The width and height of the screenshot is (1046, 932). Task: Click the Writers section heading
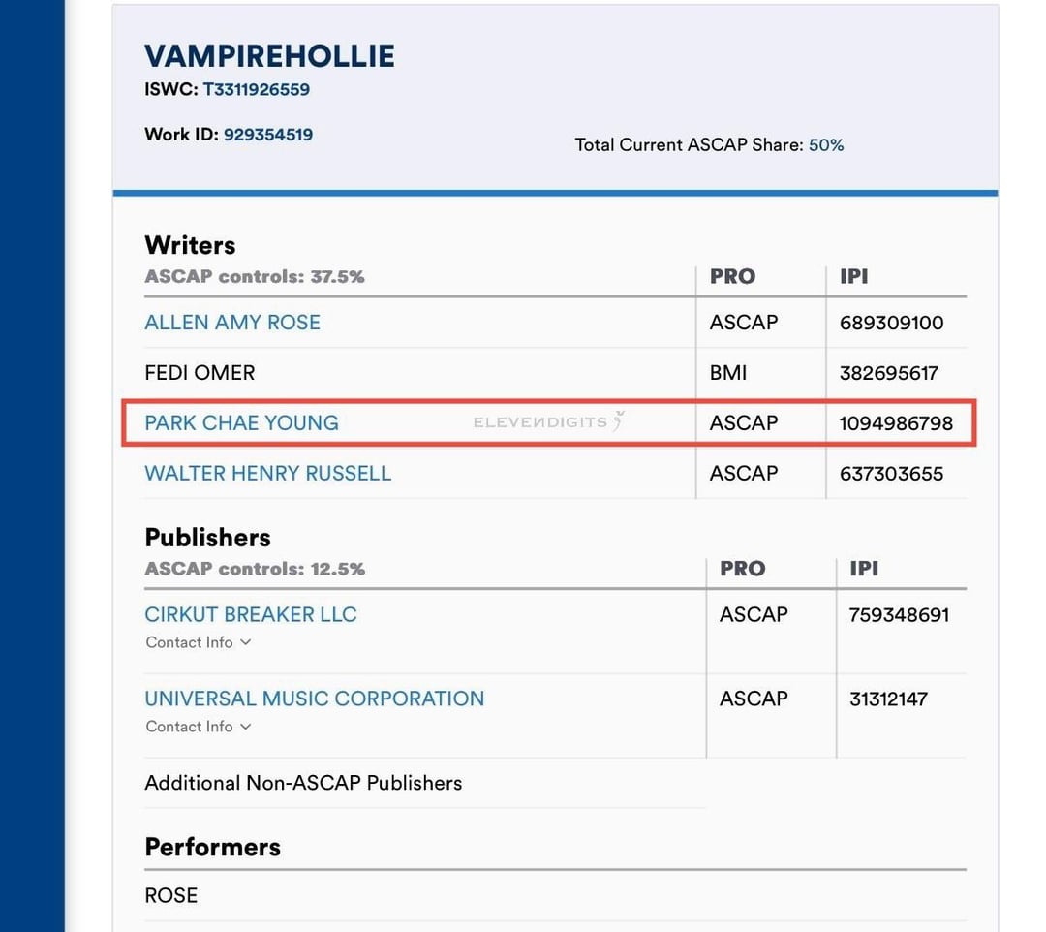tap(190, 245)
